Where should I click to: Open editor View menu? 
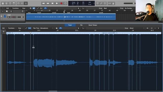point(20,28)
